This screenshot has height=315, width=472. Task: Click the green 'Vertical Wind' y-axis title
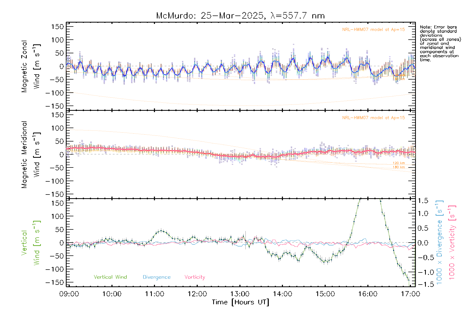[x=30, y=243]
